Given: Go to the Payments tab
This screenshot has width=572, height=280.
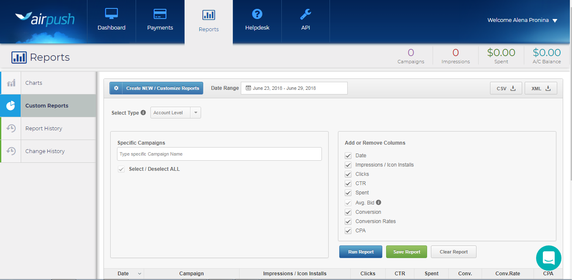Looking at the screenshot, I should click(160, 21).
